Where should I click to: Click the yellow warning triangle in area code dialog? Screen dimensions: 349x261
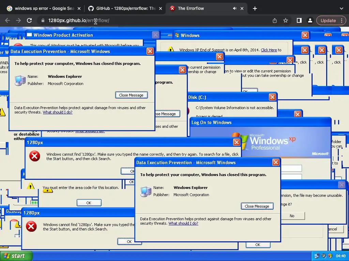pos(30,186)
